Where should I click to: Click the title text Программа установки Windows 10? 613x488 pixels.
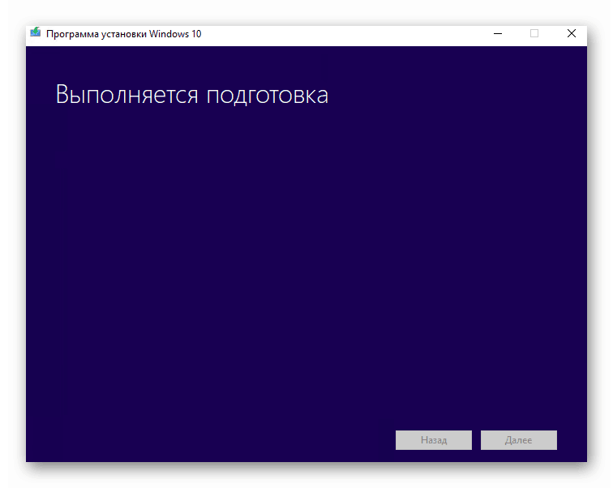(123, 34)
